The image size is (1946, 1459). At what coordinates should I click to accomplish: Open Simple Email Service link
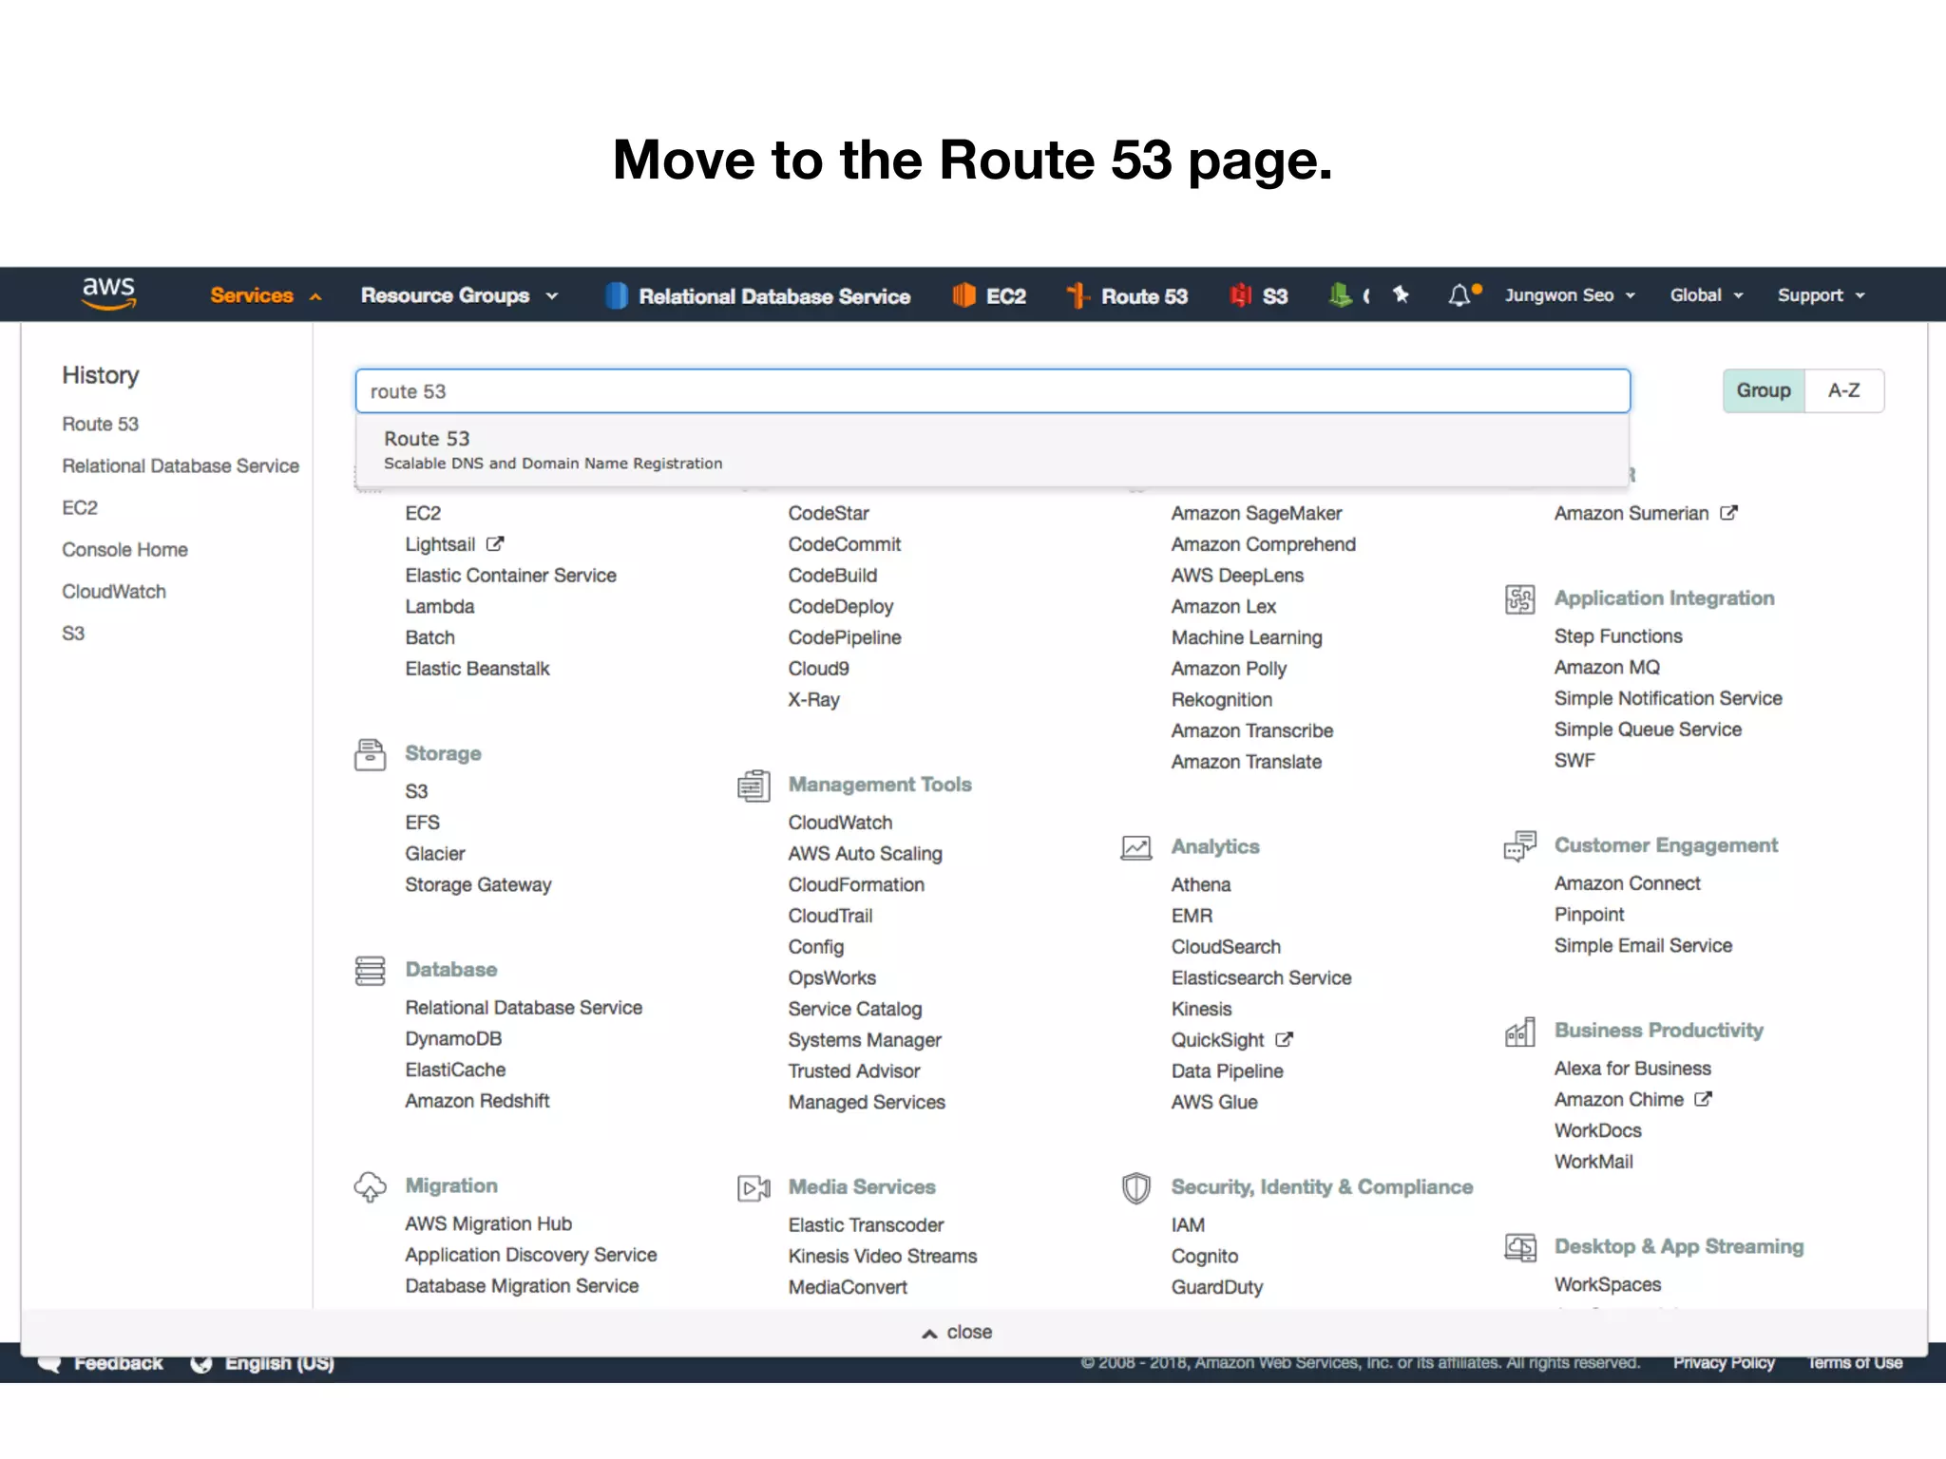[1643, 946]
